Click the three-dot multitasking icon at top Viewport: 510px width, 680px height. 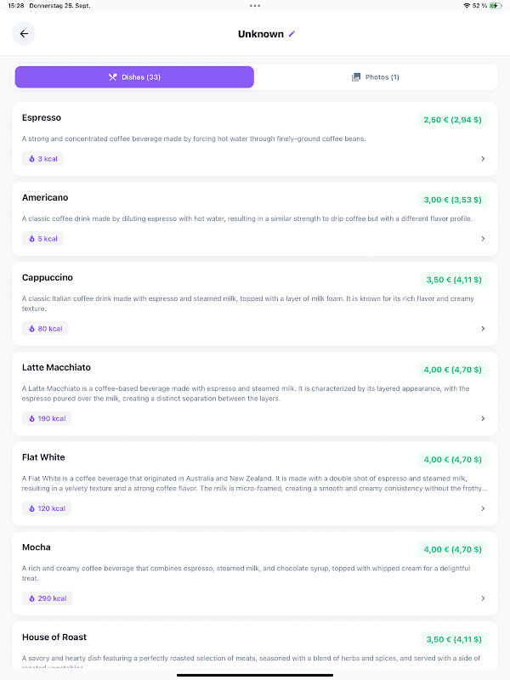click(255, 6)
